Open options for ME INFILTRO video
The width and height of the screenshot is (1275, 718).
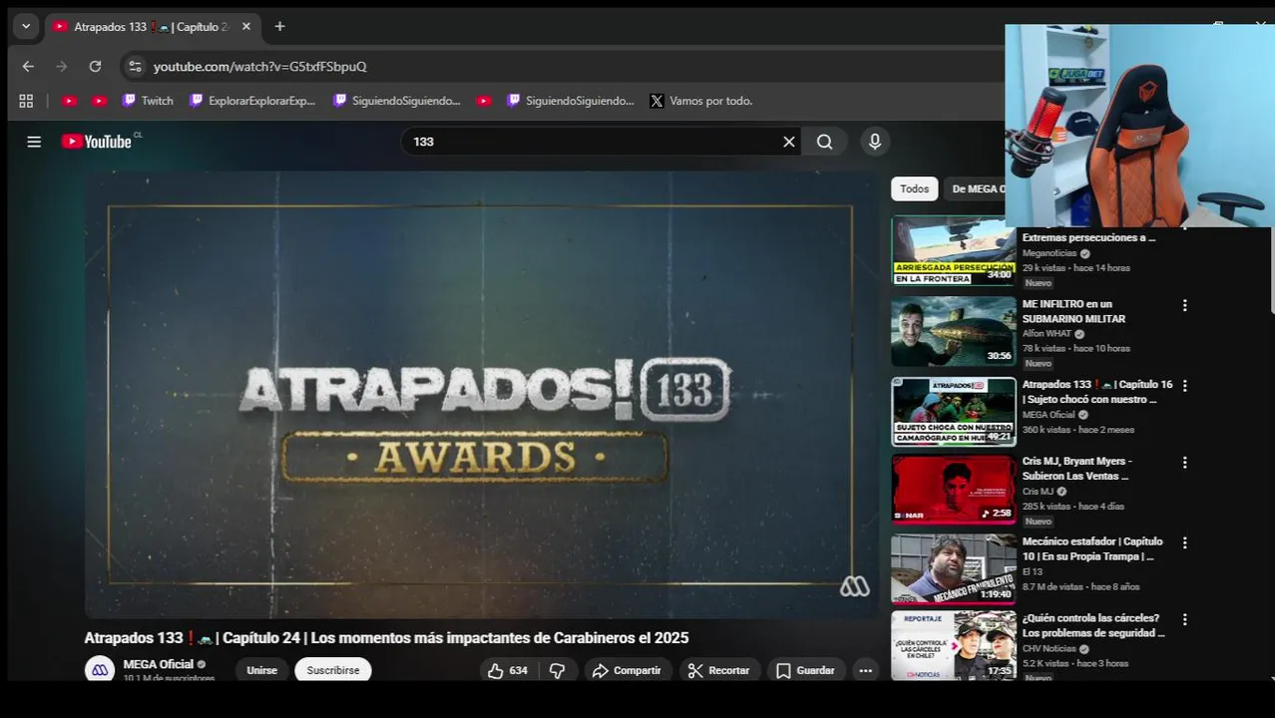tap(1185, 305)
